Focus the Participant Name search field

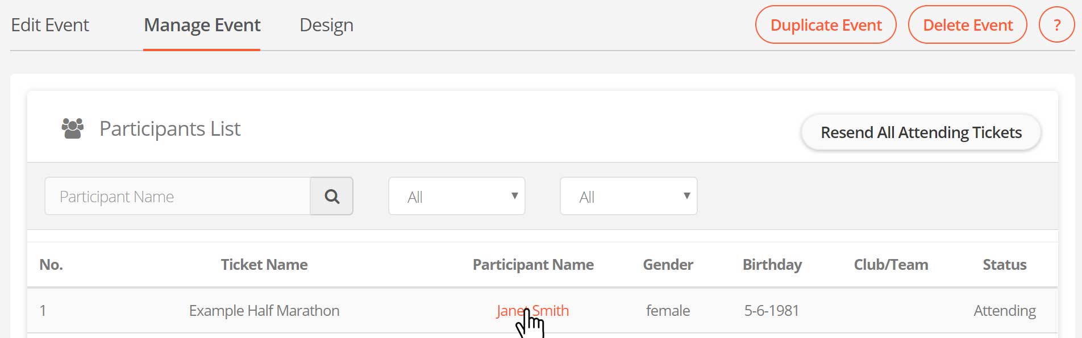pyautogui.click(x=177, y=197)
